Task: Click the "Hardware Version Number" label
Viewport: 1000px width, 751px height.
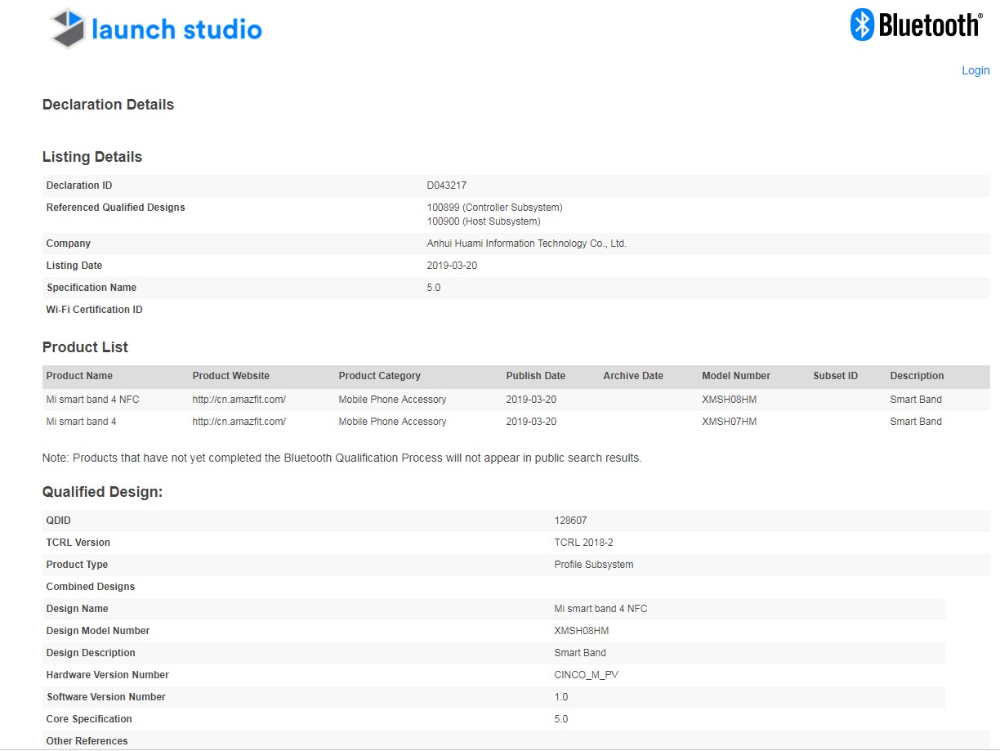Action: (x=108, y=675)
